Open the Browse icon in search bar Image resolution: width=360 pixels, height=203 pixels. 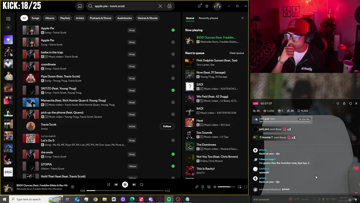[x=169, y=6]
